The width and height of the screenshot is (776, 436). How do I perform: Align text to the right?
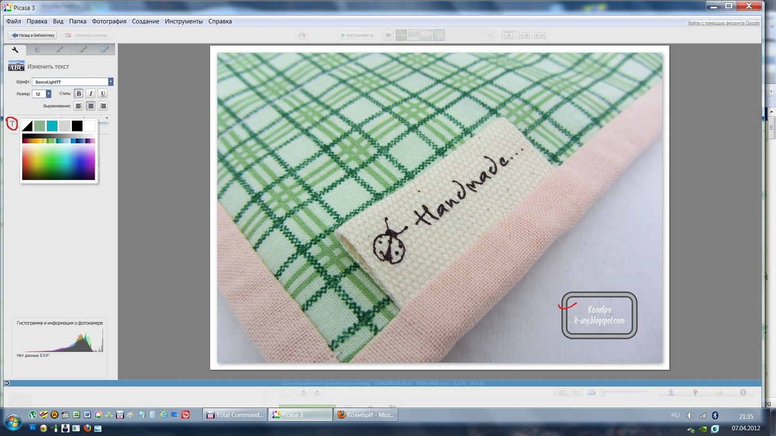(103, 106)
